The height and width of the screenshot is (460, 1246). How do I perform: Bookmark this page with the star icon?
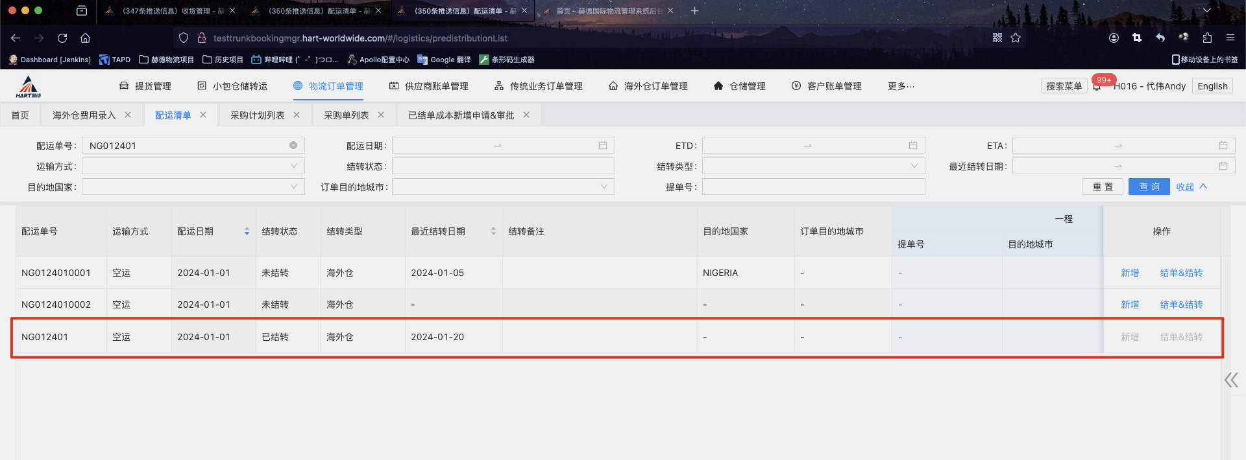tap(1016, 38)
